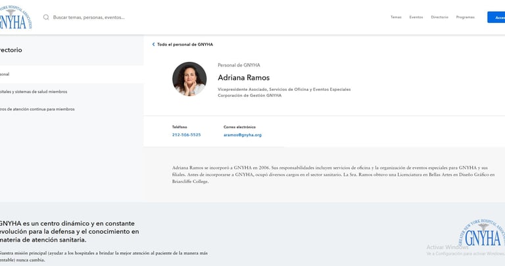Click the footer GNYHA logo
The image size is (505, 266).
(x=481, y=233)
